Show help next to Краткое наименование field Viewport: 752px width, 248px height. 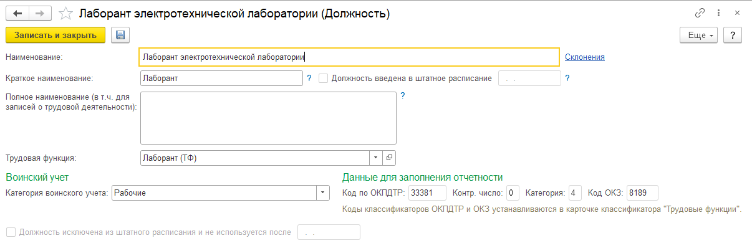tap(309, 79)
